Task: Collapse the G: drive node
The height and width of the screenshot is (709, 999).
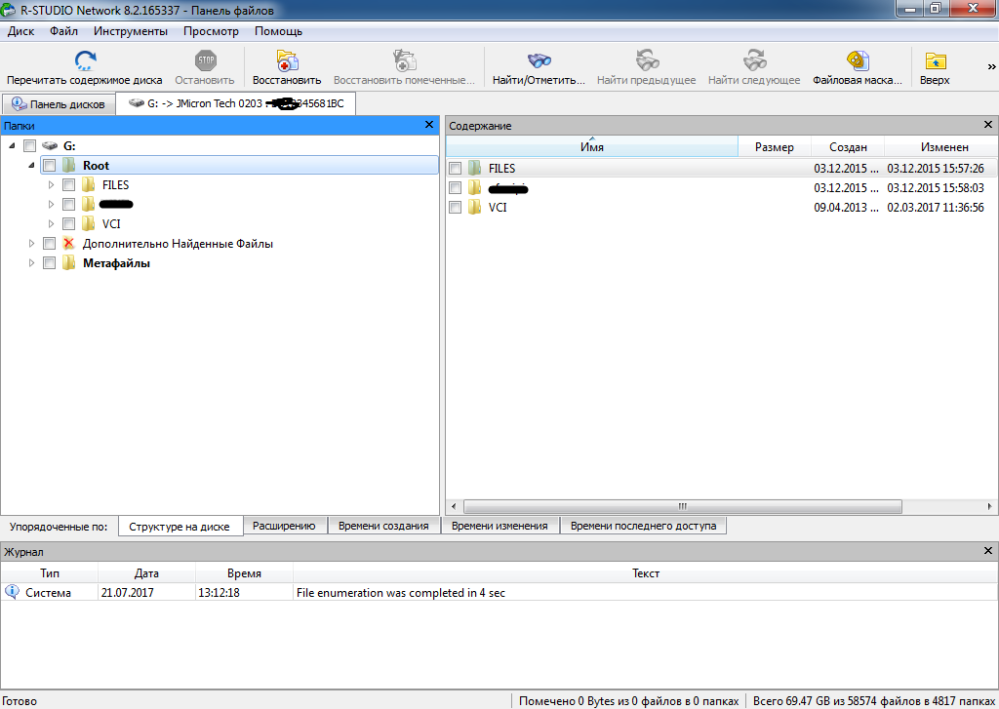Action: [x=12, y=146]
